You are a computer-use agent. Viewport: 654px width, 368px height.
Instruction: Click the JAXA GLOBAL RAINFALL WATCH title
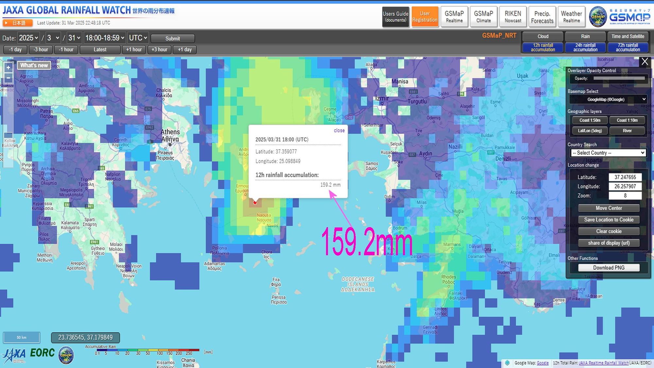(x=67, y=10)
